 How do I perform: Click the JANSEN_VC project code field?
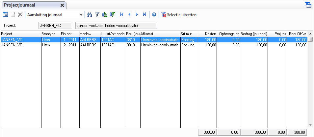(x=55, y=26)
